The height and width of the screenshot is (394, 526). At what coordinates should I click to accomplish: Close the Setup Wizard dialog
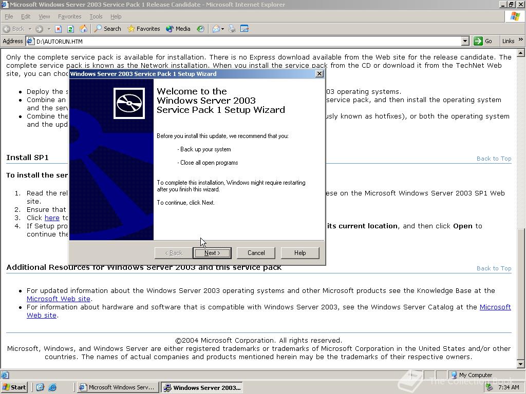320,74
